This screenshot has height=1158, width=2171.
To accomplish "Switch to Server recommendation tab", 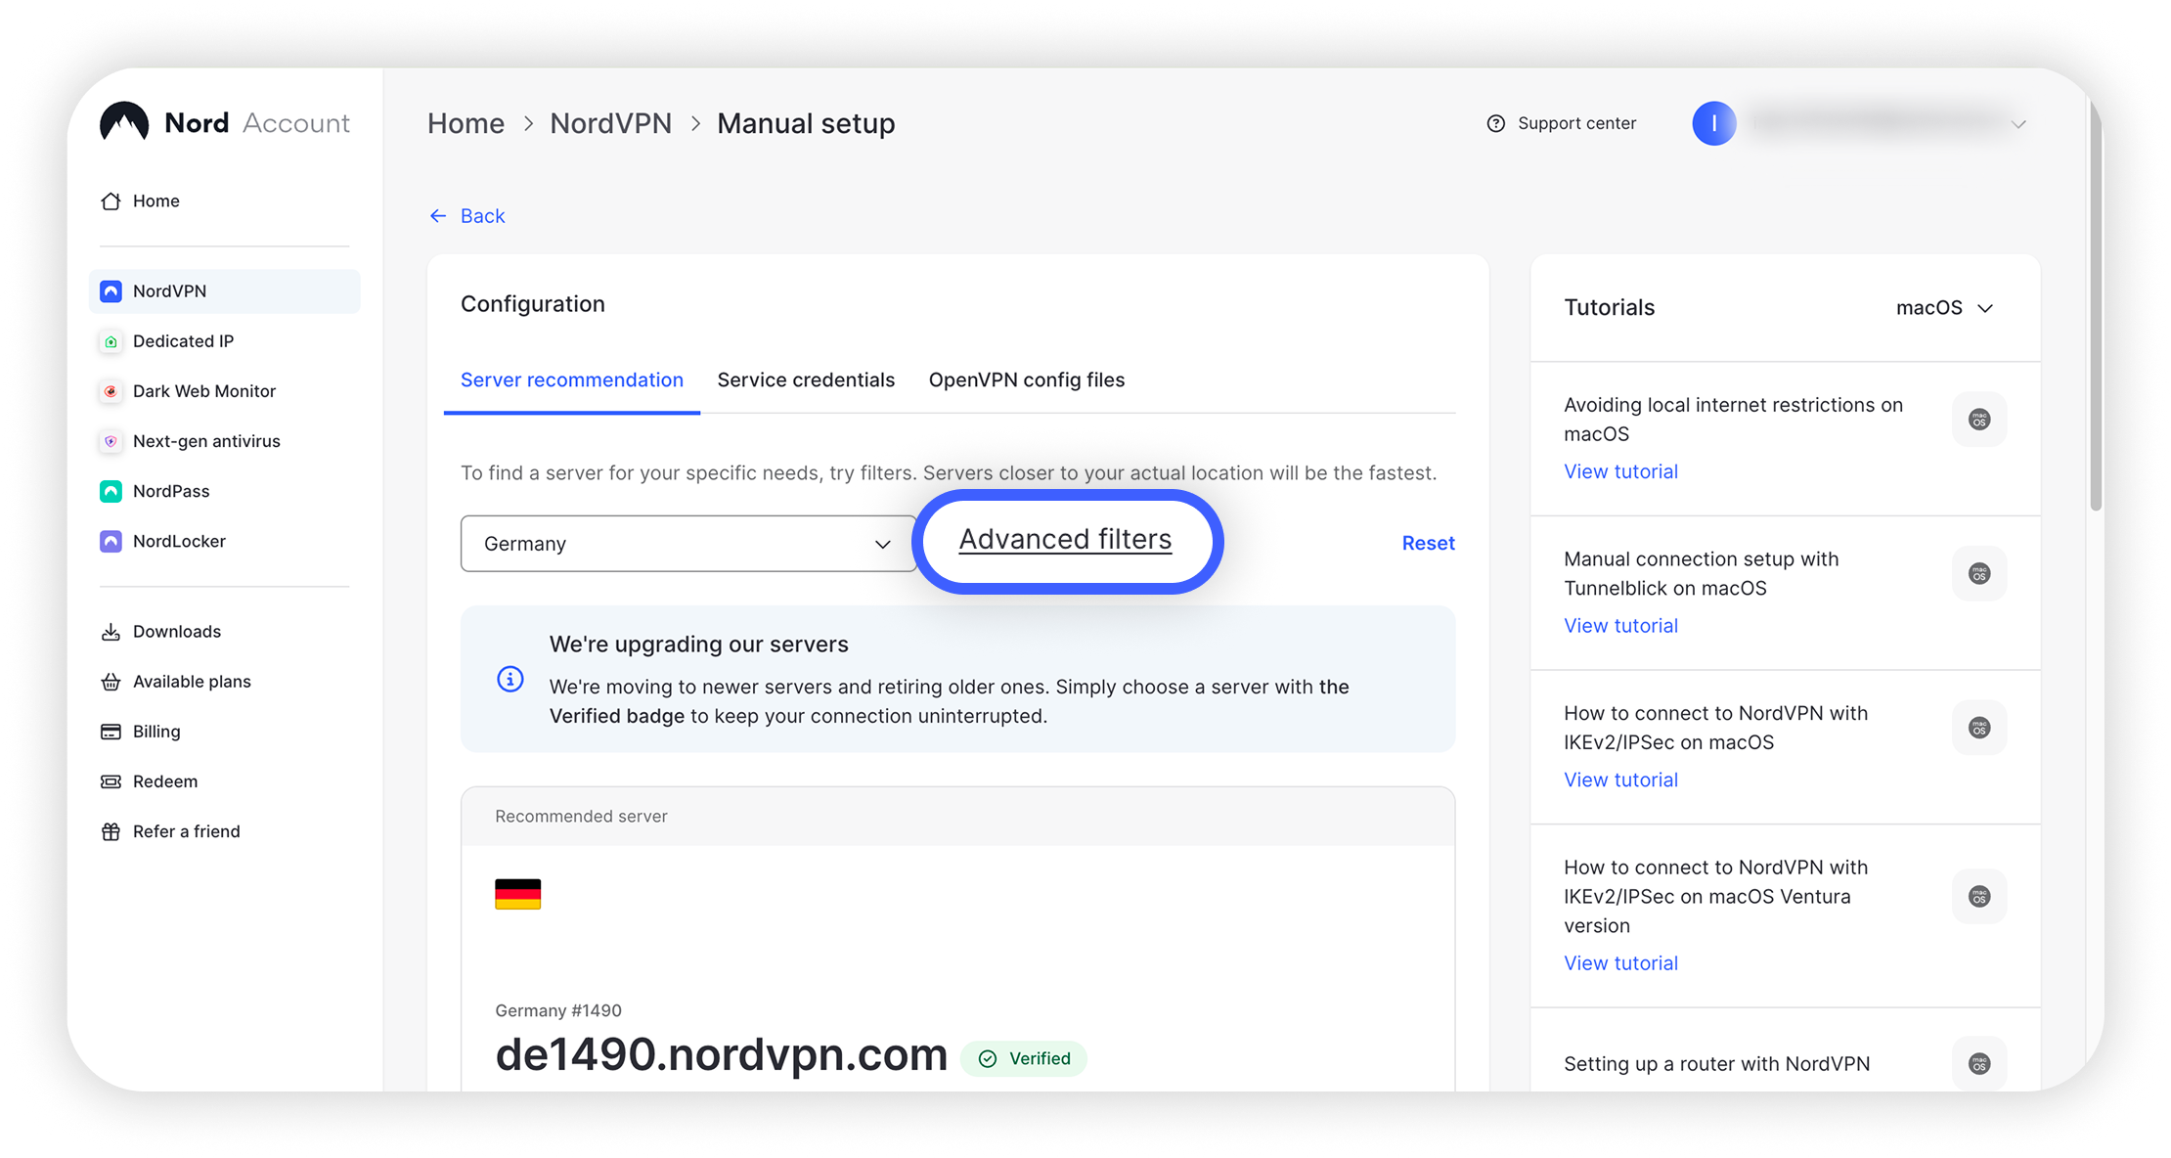I will click(x=572, y=380).
